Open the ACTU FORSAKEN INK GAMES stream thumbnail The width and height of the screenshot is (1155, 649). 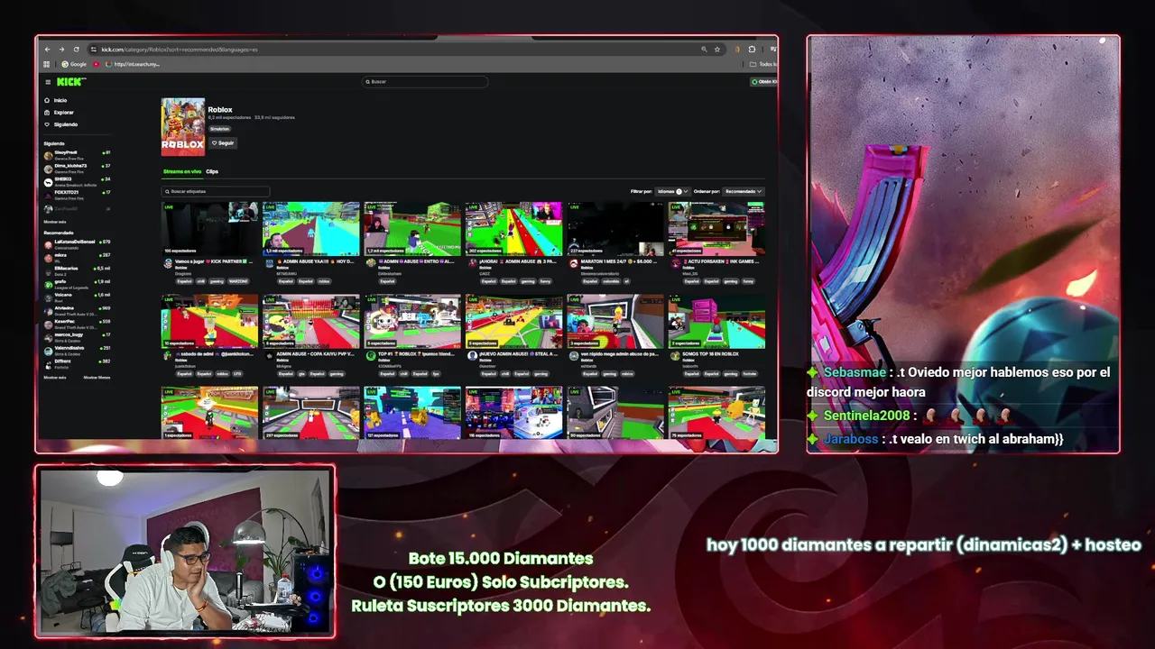716,229
